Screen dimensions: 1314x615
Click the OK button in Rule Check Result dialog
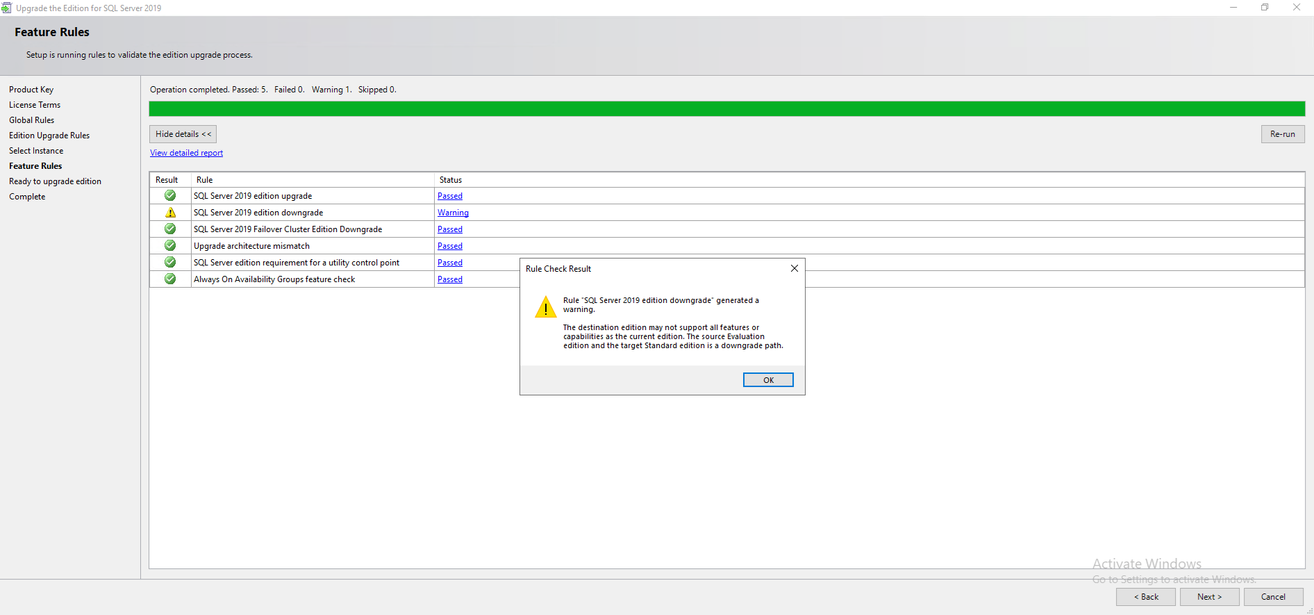pos(768,380)
